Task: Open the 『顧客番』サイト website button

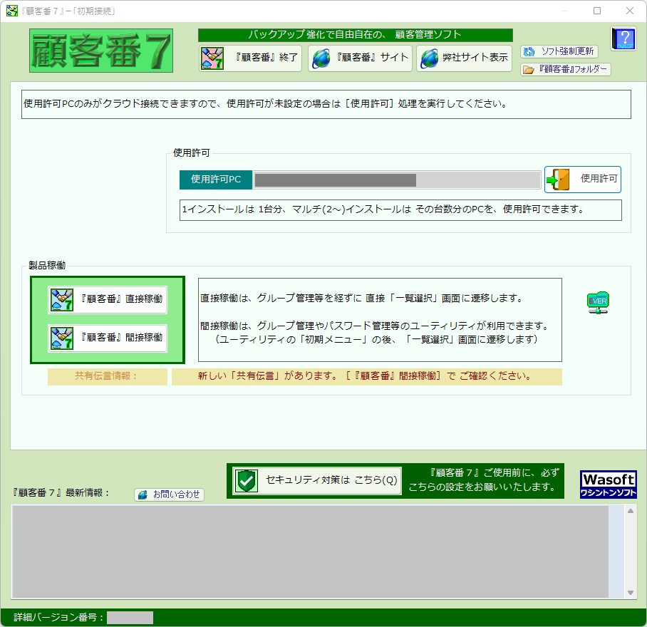Action: pos(360,58)
